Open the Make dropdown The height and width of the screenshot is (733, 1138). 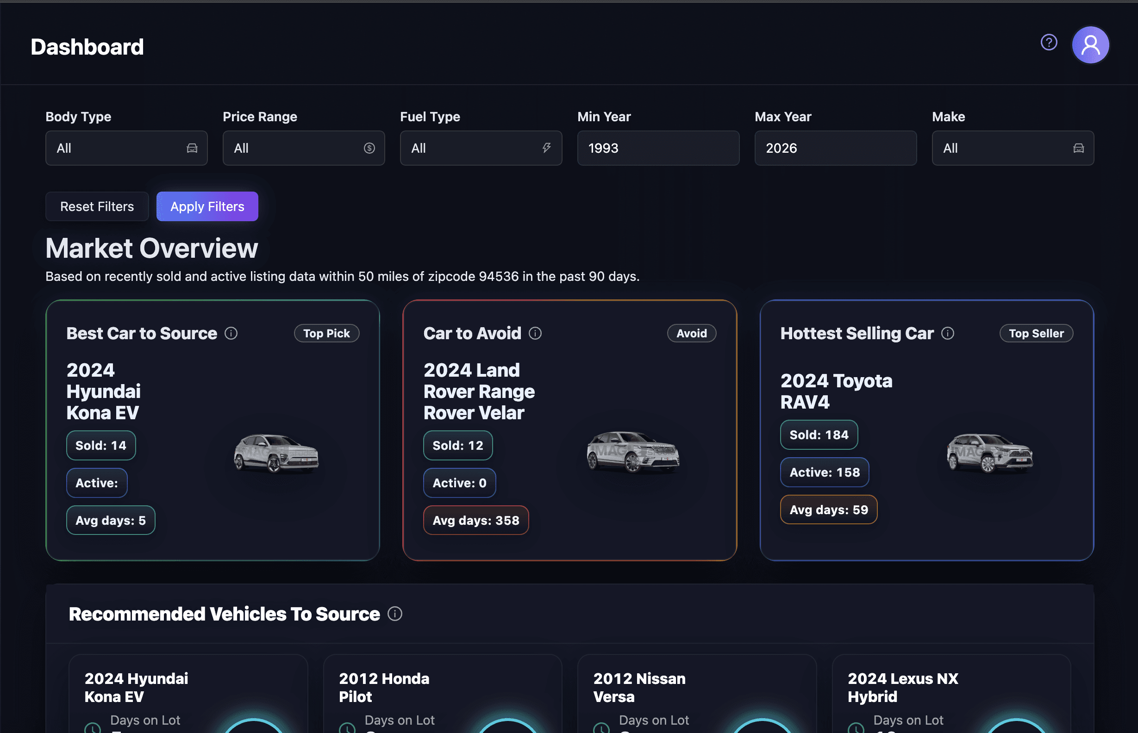[1012, 148]
